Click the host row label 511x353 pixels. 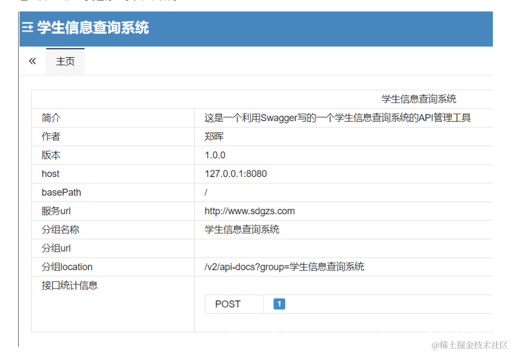[51, 174]
